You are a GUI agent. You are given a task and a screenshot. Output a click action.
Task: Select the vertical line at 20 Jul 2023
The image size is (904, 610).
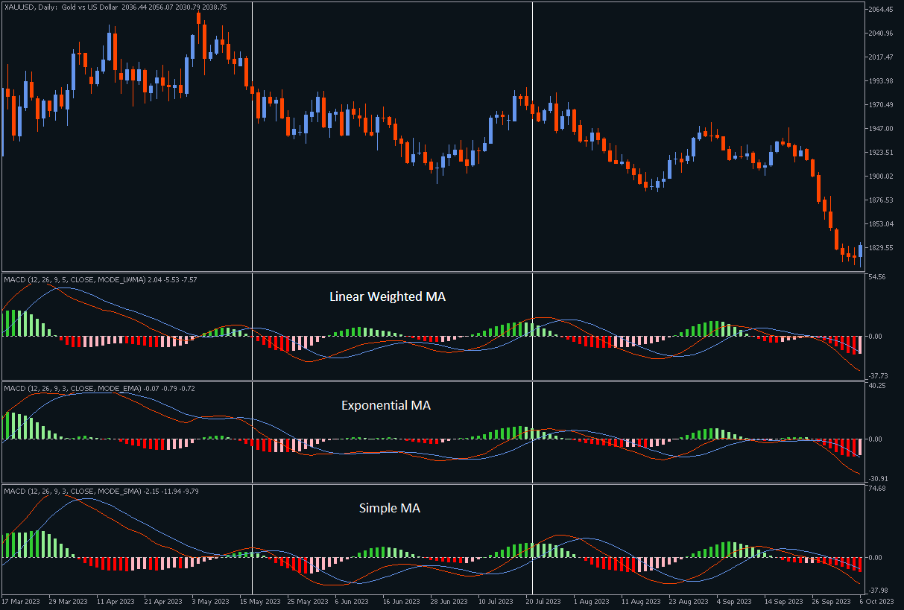pyautogui.click(x=532, y=186)
